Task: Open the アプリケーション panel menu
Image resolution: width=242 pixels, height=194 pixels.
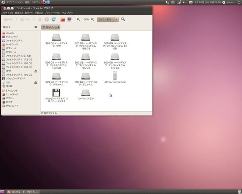Action: (x=15, y=2)
